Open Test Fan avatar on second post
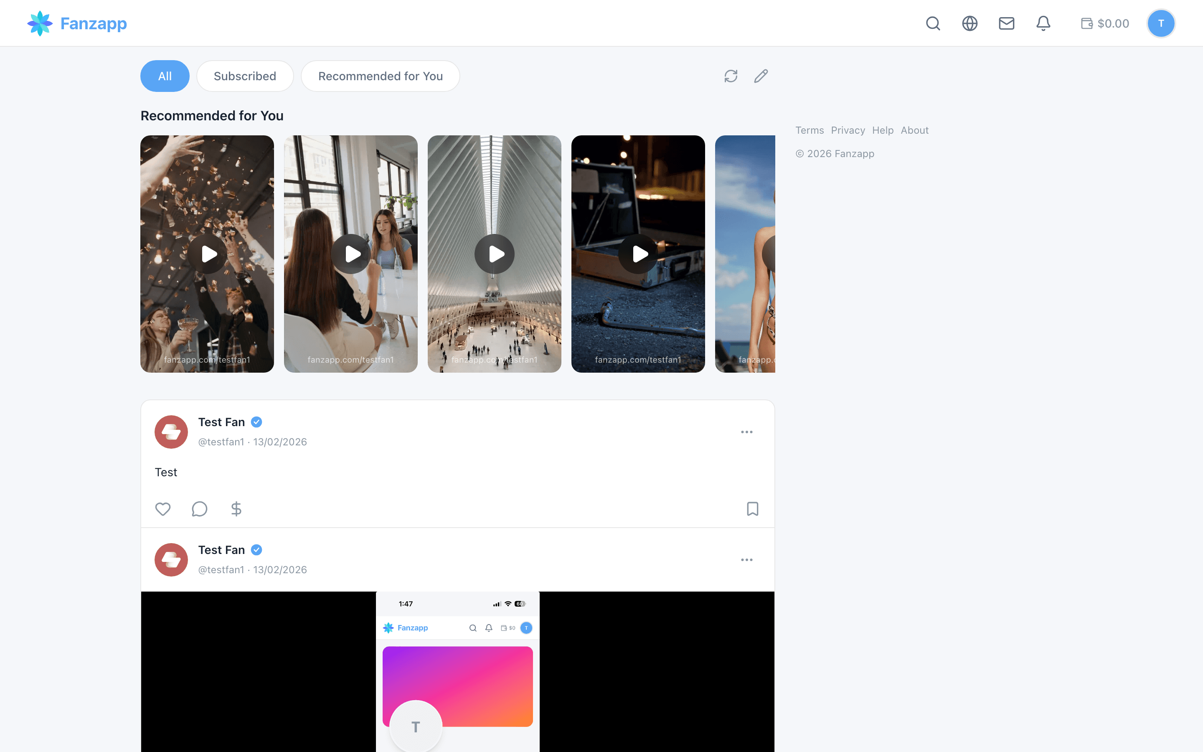1203x752 pixels. pos(171,560)
